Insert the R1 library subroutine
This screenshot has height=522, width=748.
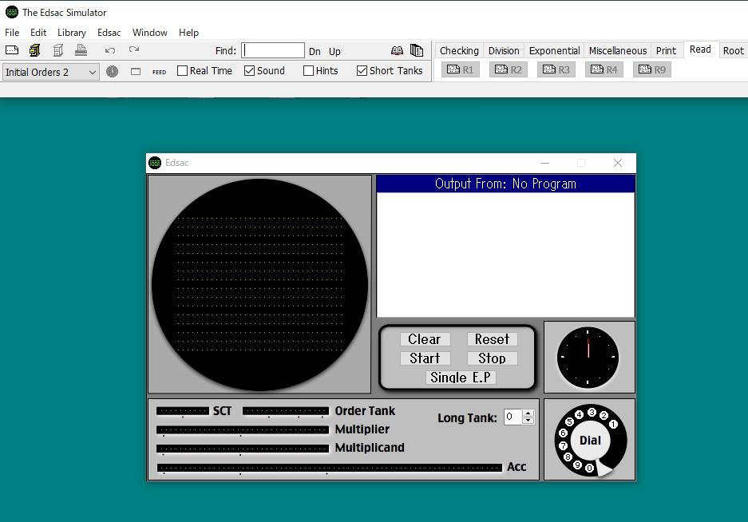pos(461,69)
